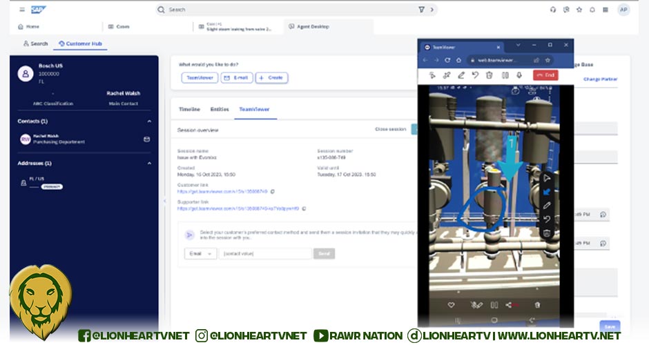The width and height of the screenshot is (649, 345).
Task: Pause the TeamViewer session video
Action: [505, 75]
